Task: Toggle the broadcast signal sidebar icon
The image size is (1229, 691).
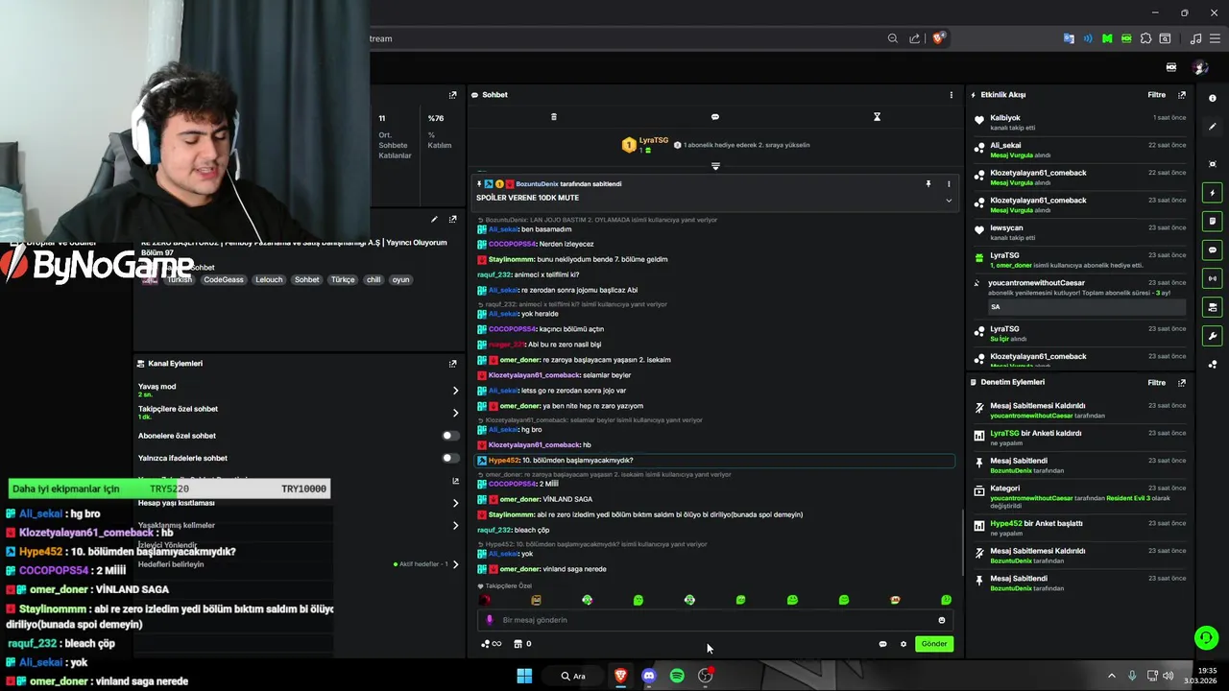Action: pyautogui.click(x=1213, y=279)
